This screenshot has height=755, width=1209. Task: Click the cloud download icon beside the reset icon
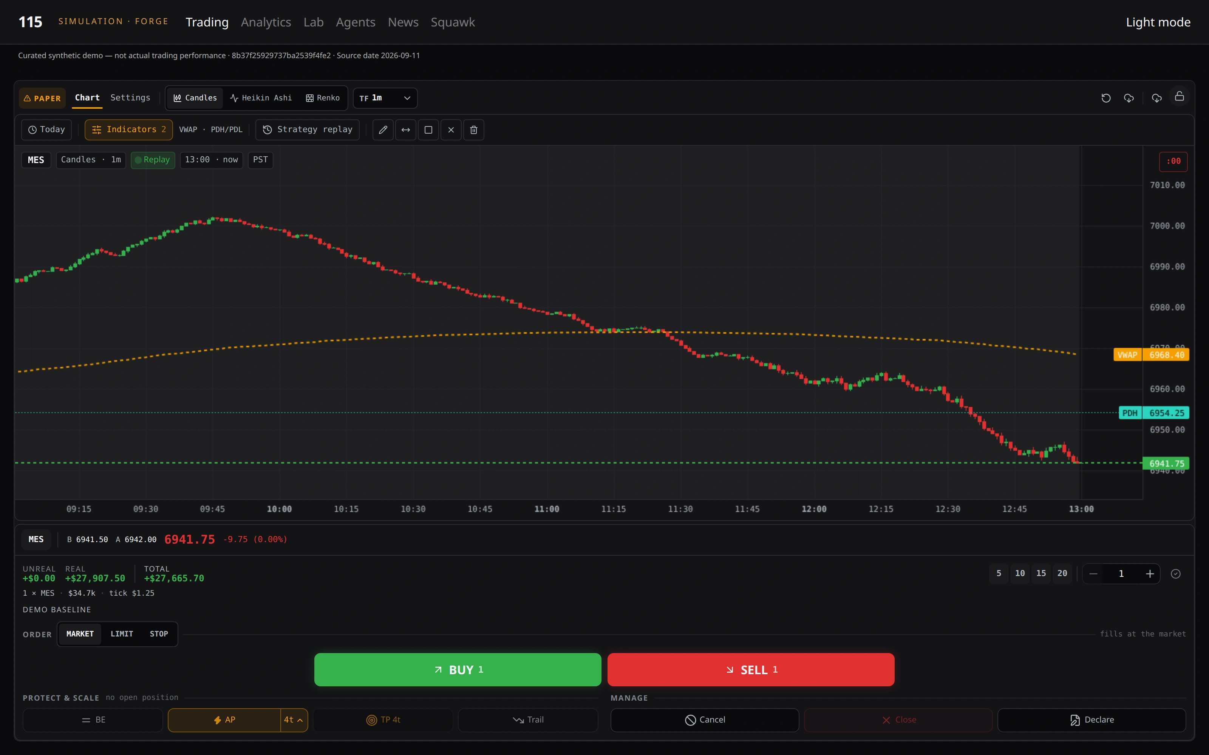(x=1129, y=98)
